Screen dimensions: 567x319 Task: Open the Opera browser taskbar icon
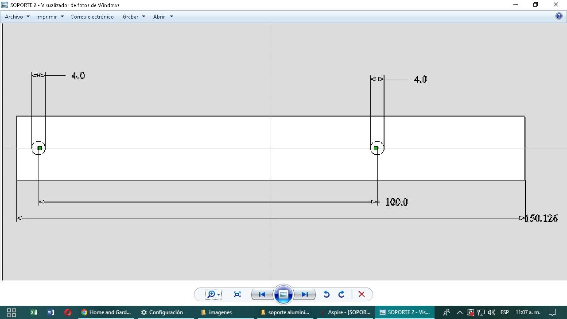[68, 312]
